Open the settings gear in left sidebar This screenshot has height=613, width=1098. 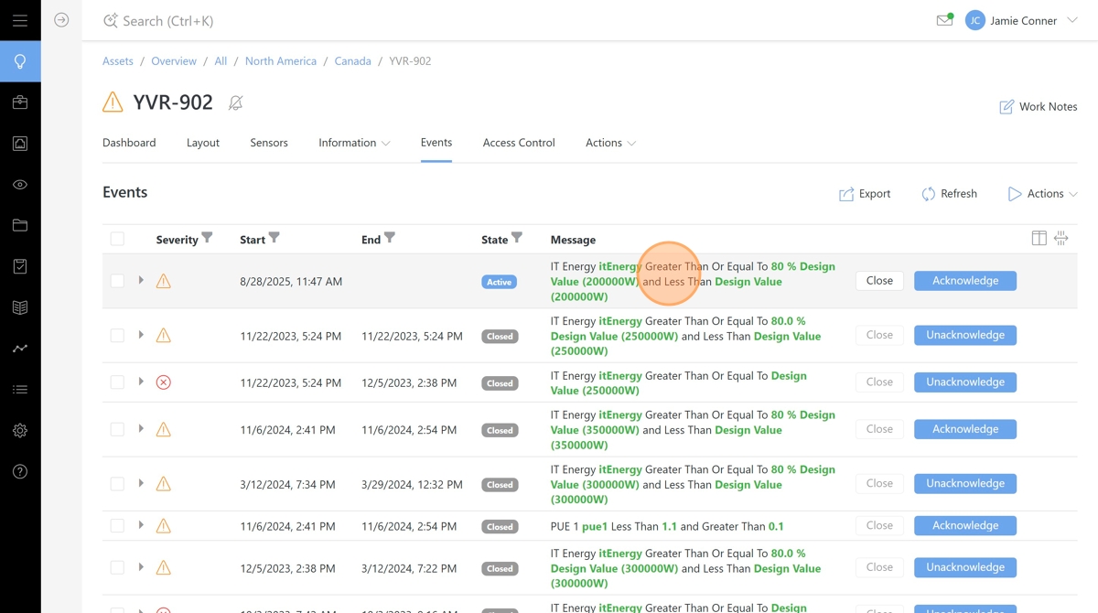20,431
